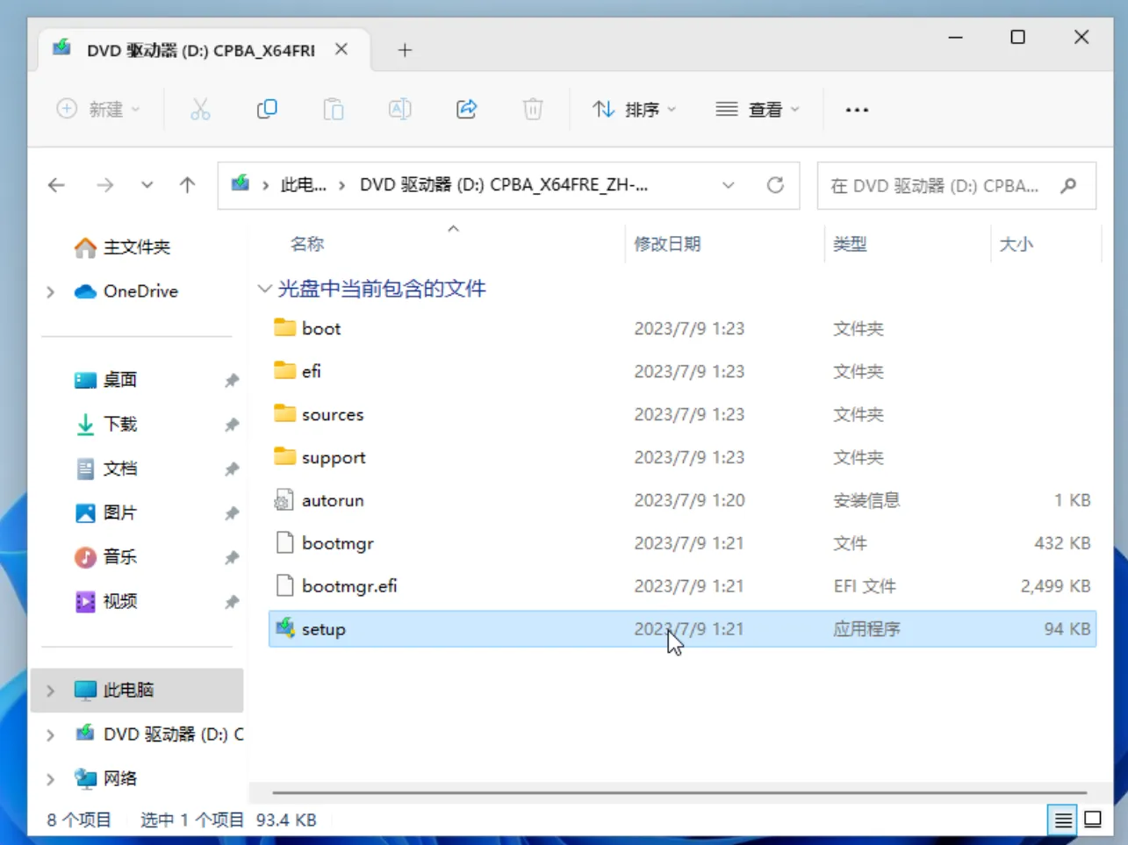Sort by 大小 column header
Screen dimensions: 1128x845
[x=1017, y=244]
